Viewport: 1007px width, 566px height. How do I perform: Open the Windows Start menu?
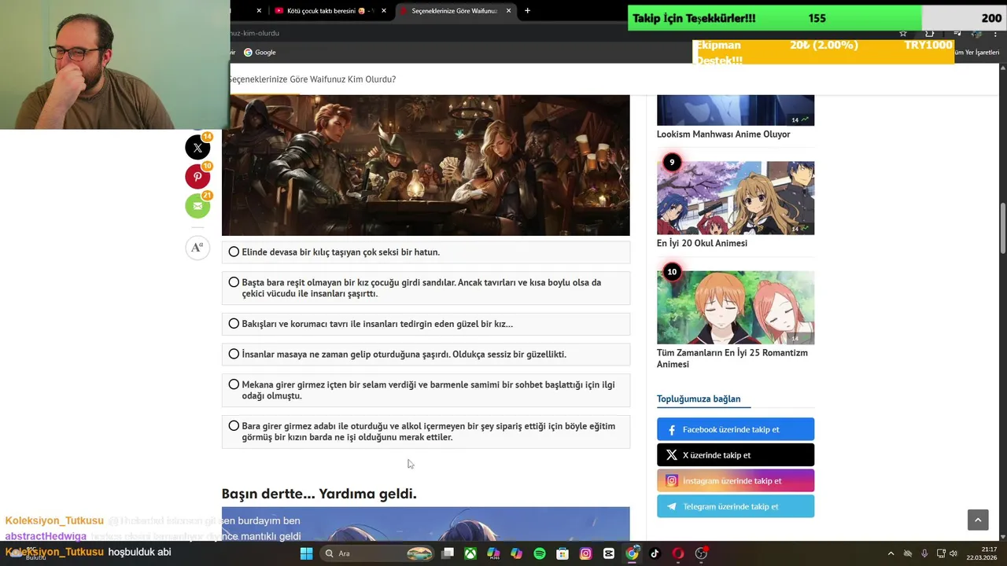(306, 553)
